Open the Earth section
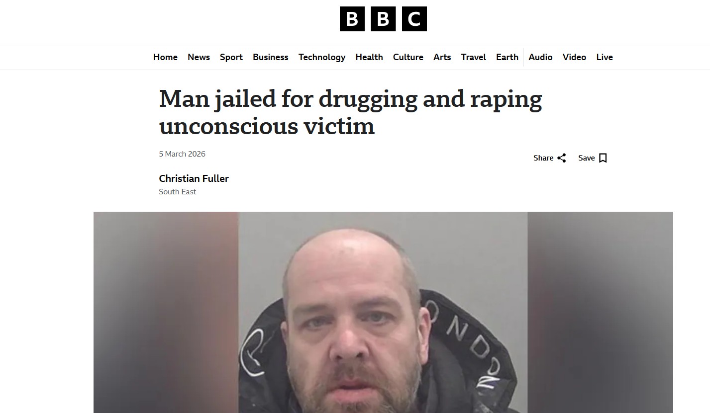This screenshot has height=413, width=710. 507,57
